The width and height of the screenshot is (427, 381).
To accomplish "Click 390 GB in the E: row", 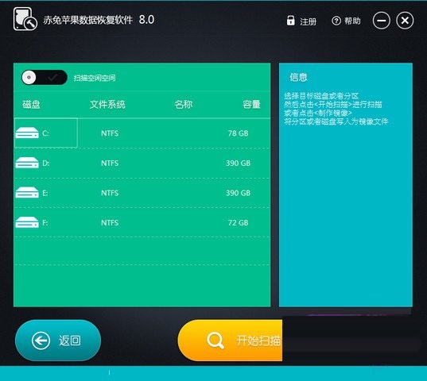I will point(238,193).
